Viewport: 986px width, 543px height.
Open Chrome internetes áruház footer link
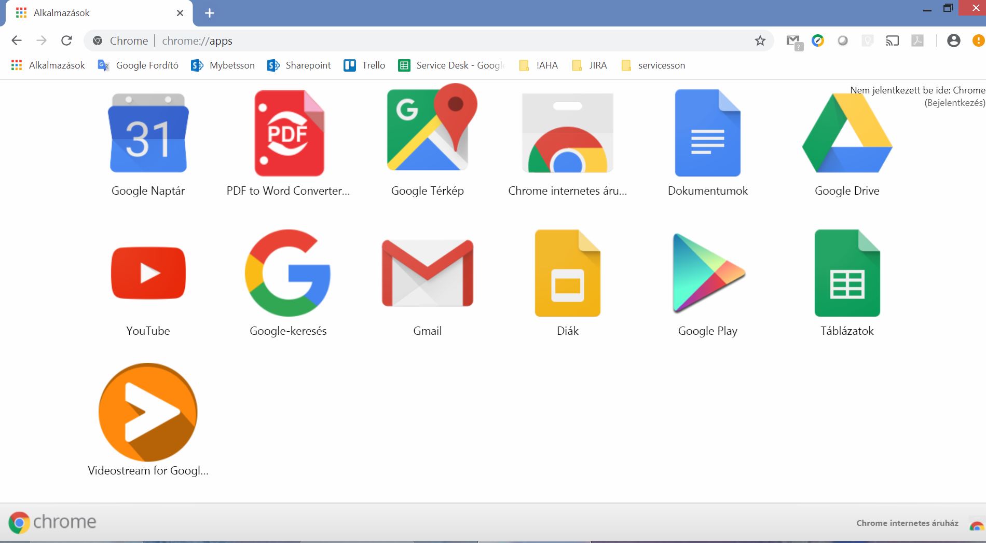coord(907,523)
